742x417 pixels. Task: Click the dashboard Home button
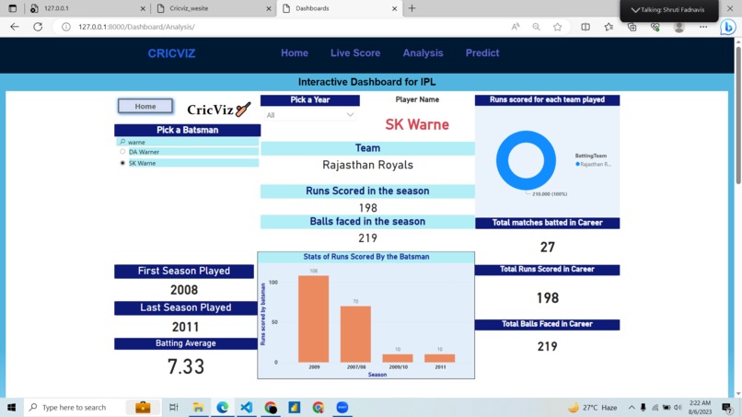click(x=145, y=106)
